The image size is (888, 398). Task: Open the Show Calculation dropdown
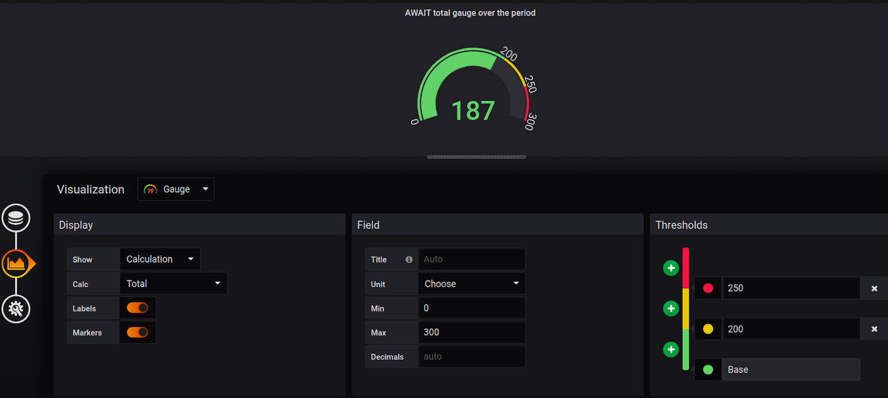[160, 259]
